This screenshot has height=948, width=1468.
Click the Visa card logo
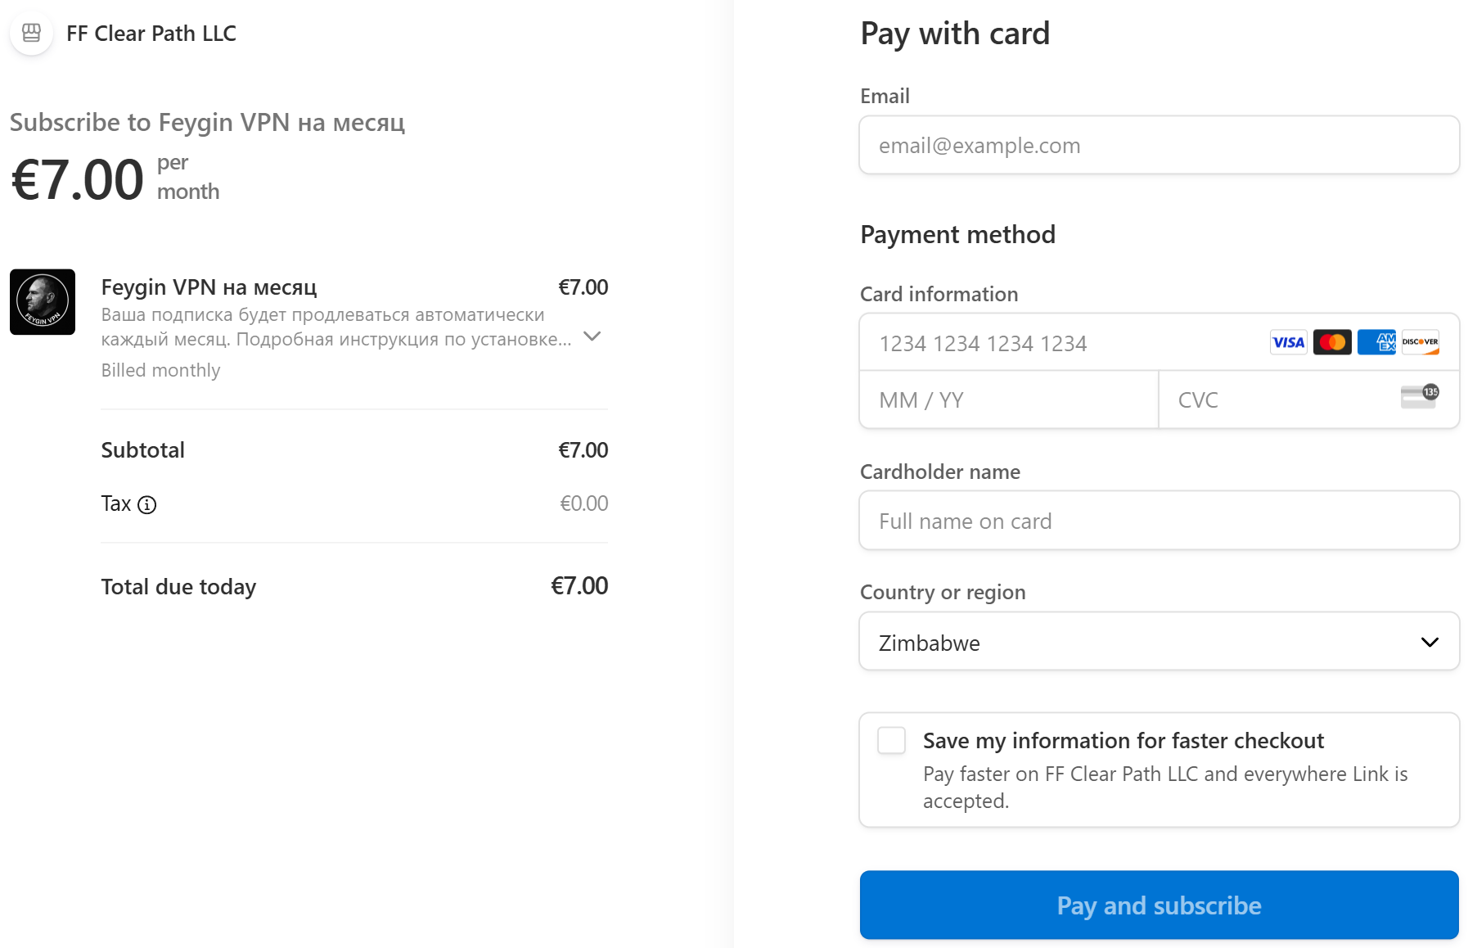1288,342
